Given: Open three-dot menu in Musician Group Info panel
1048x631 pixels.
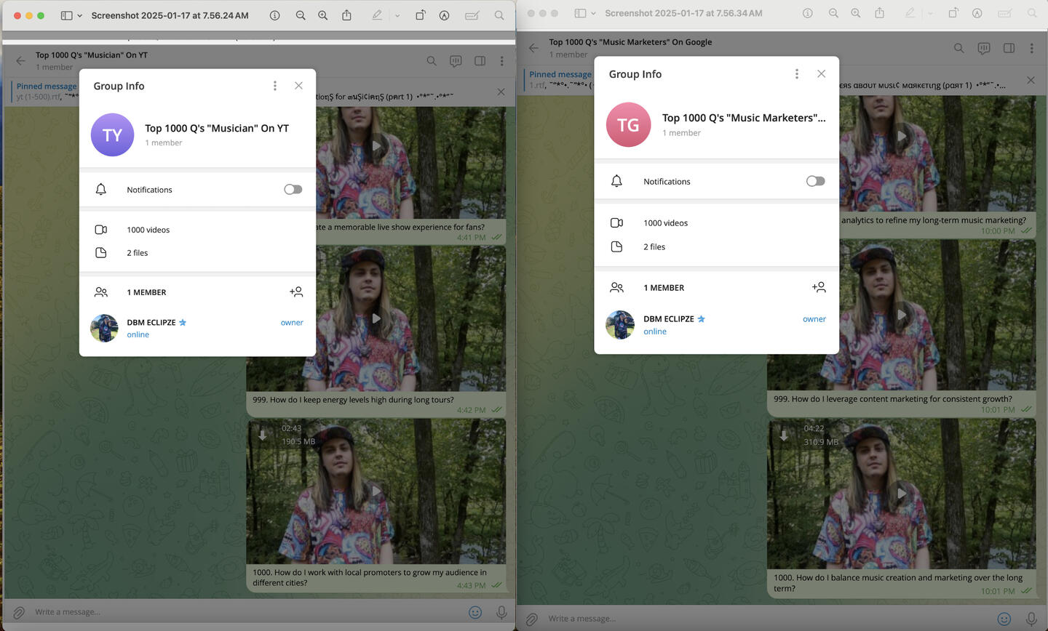Looking at the screenshot, I should point(274,86).
